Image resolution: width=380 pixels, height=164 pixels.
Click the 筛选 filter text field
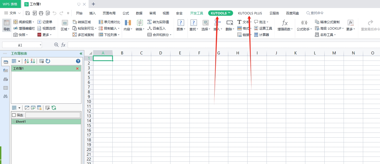click(53, 115)
